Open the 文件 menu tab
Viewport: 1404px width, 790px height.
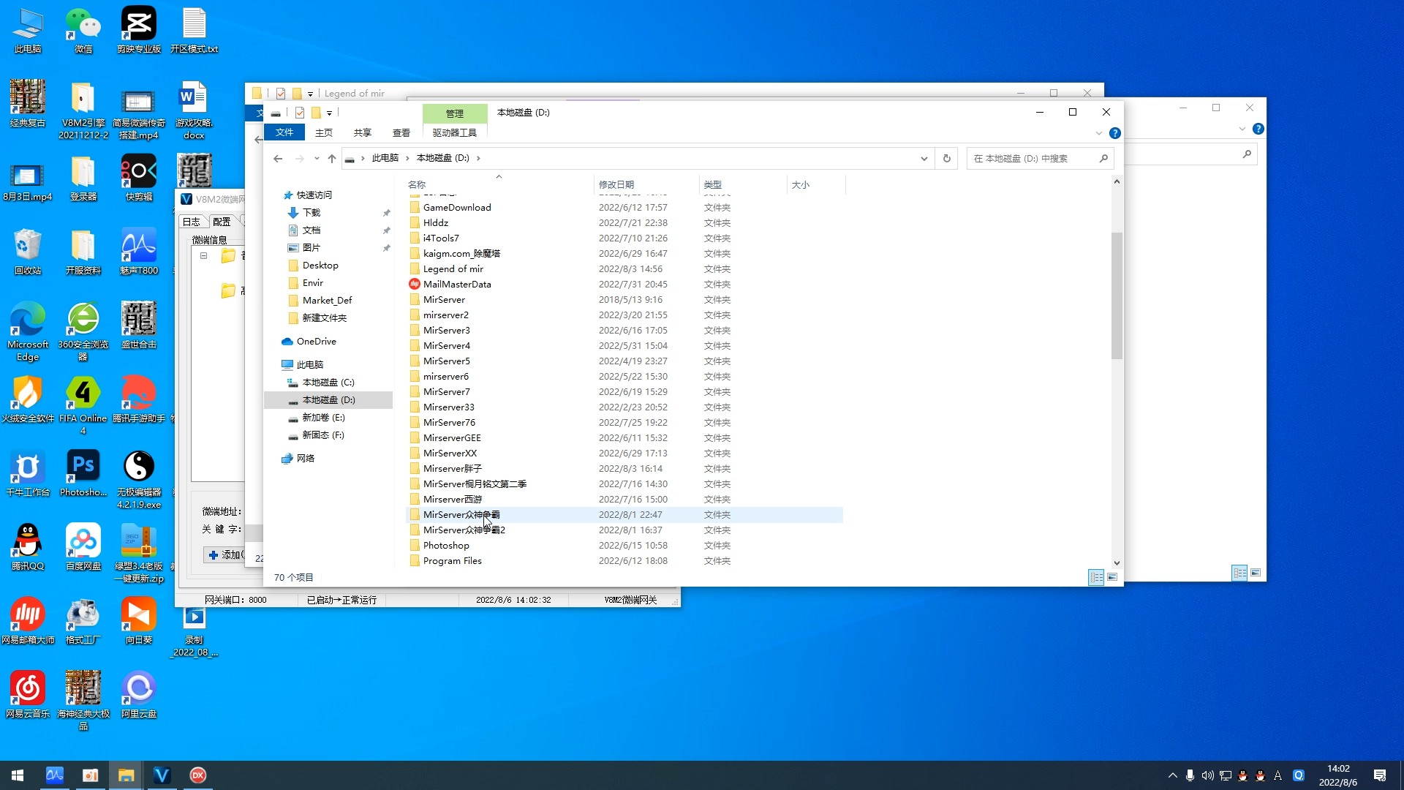(x=284, y=132)
